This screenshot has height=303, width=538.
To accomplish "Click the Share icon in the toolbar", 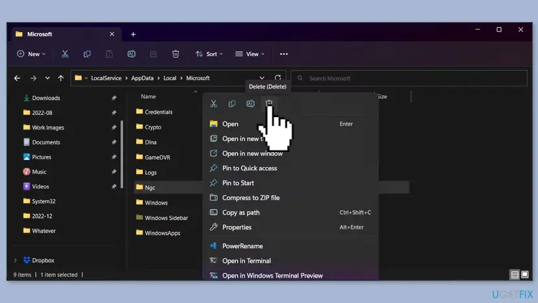I will pyautogui.click(x=153, y=54).
